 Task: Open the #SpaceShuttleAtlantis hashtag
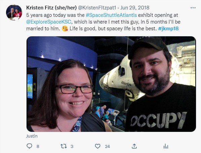[111, 15]
